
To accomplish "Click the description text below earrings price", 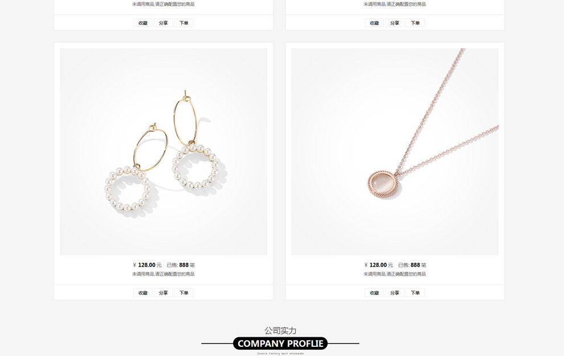I will 164,274.
